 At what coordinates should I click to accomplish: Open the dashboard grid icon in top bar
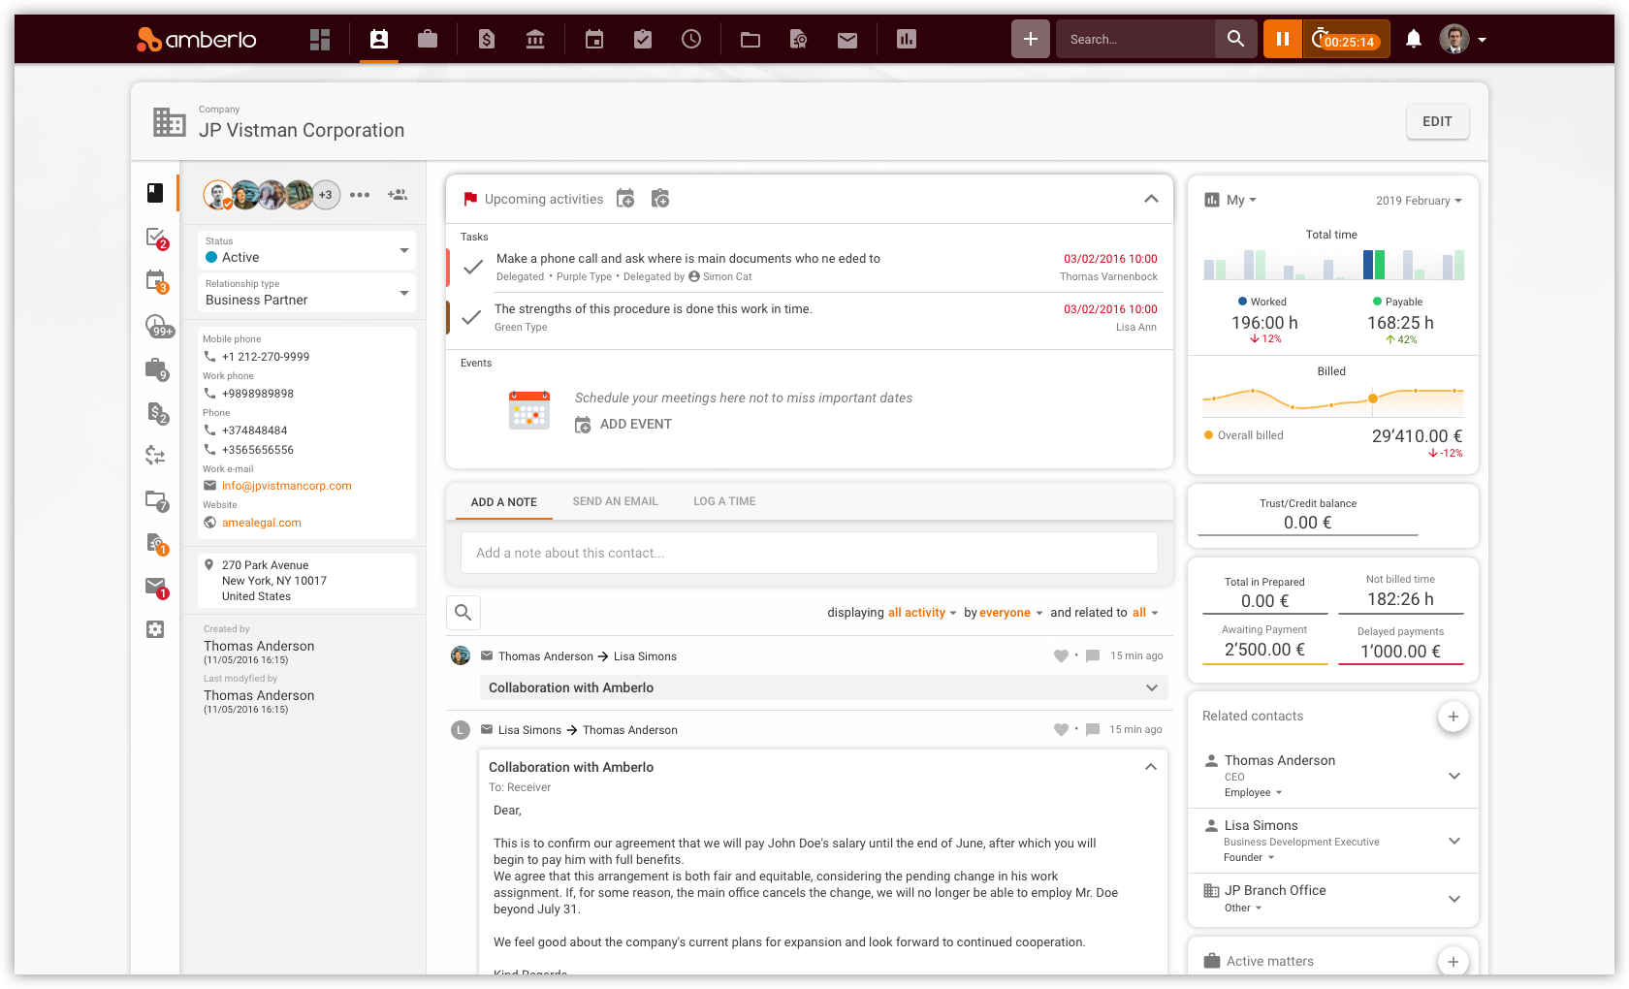[320, 40]
